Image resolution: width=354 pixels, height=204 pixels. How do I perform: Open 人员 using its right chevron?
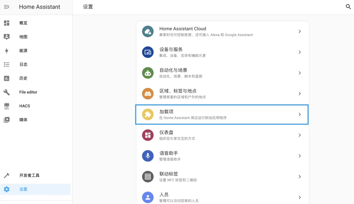pyautogui.click(x=300, y=197)
